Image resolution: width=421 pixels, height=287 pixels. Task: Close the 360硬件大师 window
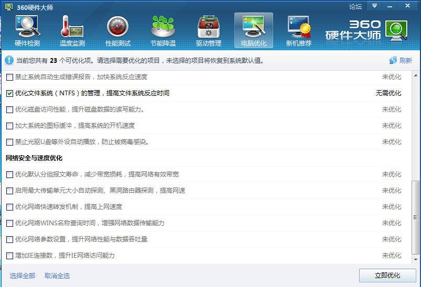click(407, 6)
